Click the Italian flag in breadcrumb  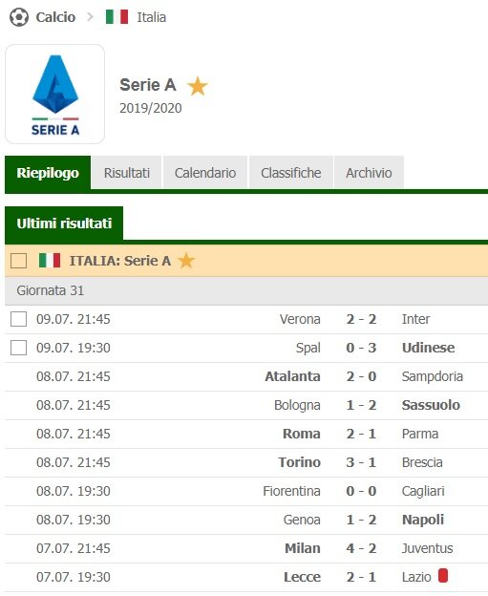117,17
